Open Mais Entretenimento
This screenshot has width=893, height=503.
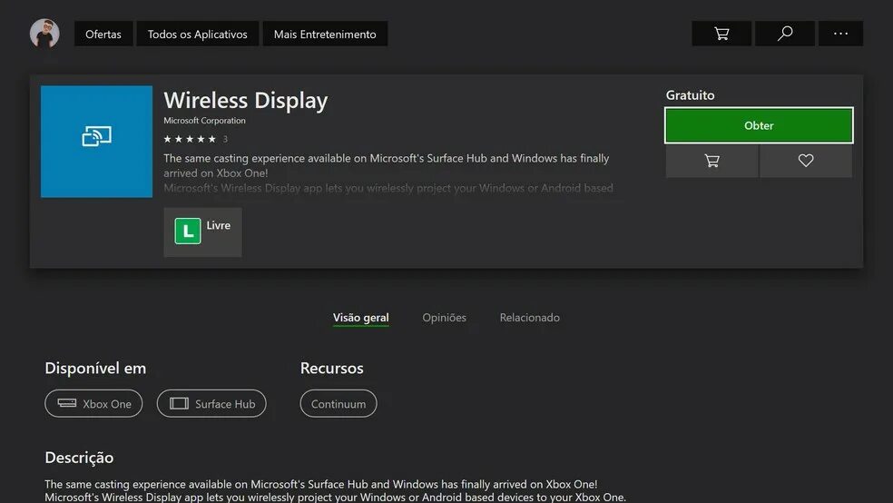(325, 35)
